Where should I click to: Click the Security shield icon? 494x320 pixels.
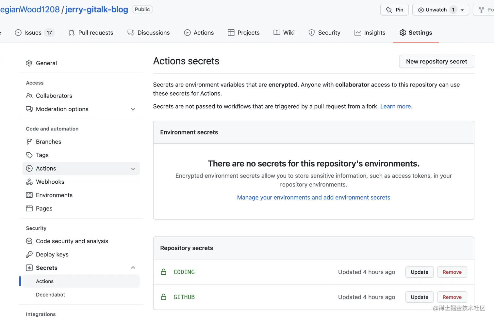point(312,33)
